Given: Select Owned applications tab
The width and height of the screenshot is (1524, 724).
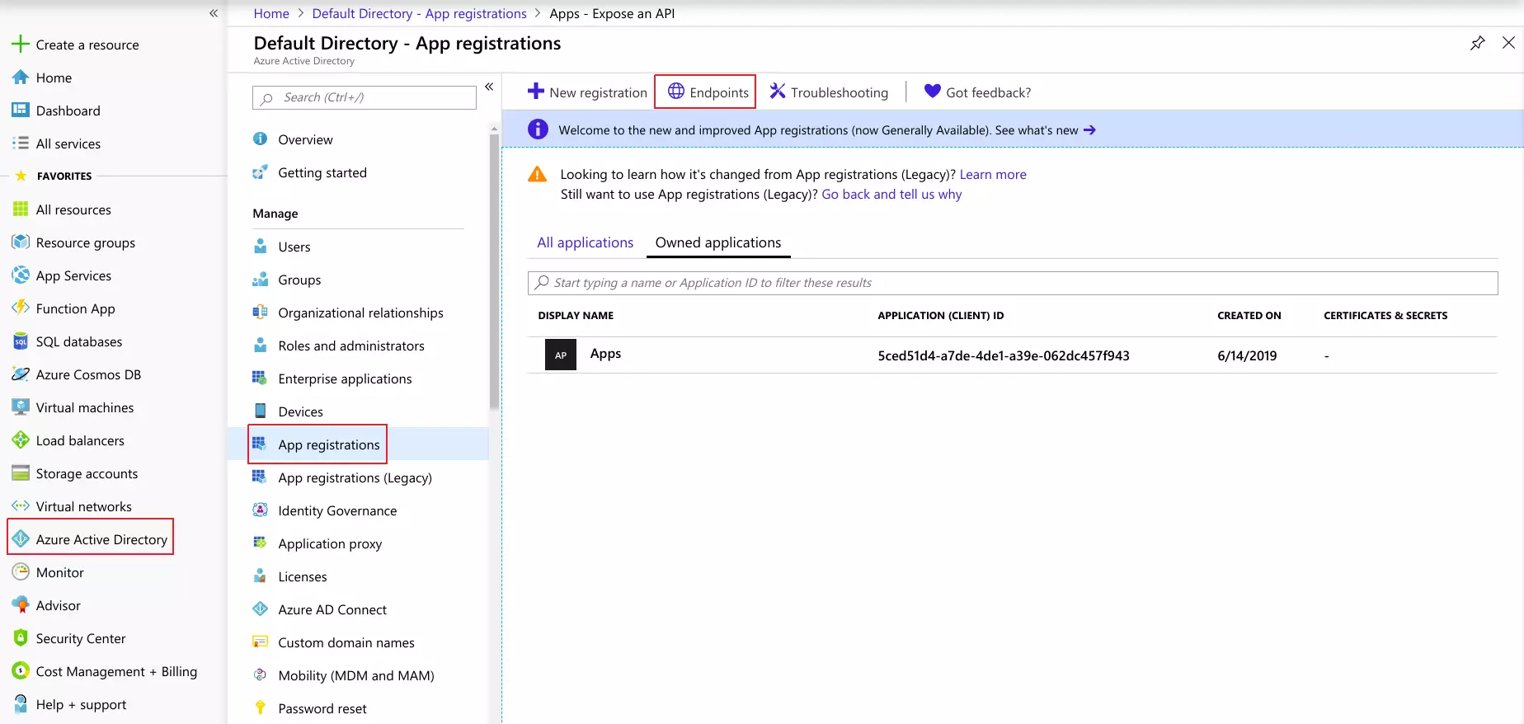Looking at the screenshot, I should (718, 242).
